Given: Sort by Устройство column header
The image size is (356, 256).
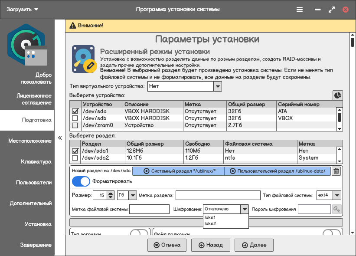Looking at the screenshot, I should (102, 104).
